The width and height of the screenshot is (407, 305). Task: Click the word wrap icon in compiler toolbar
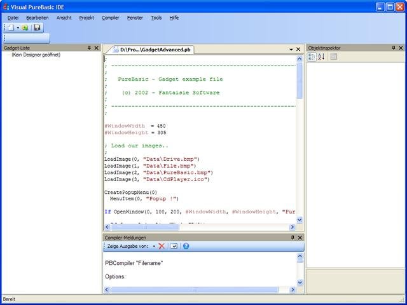[173, 246]
